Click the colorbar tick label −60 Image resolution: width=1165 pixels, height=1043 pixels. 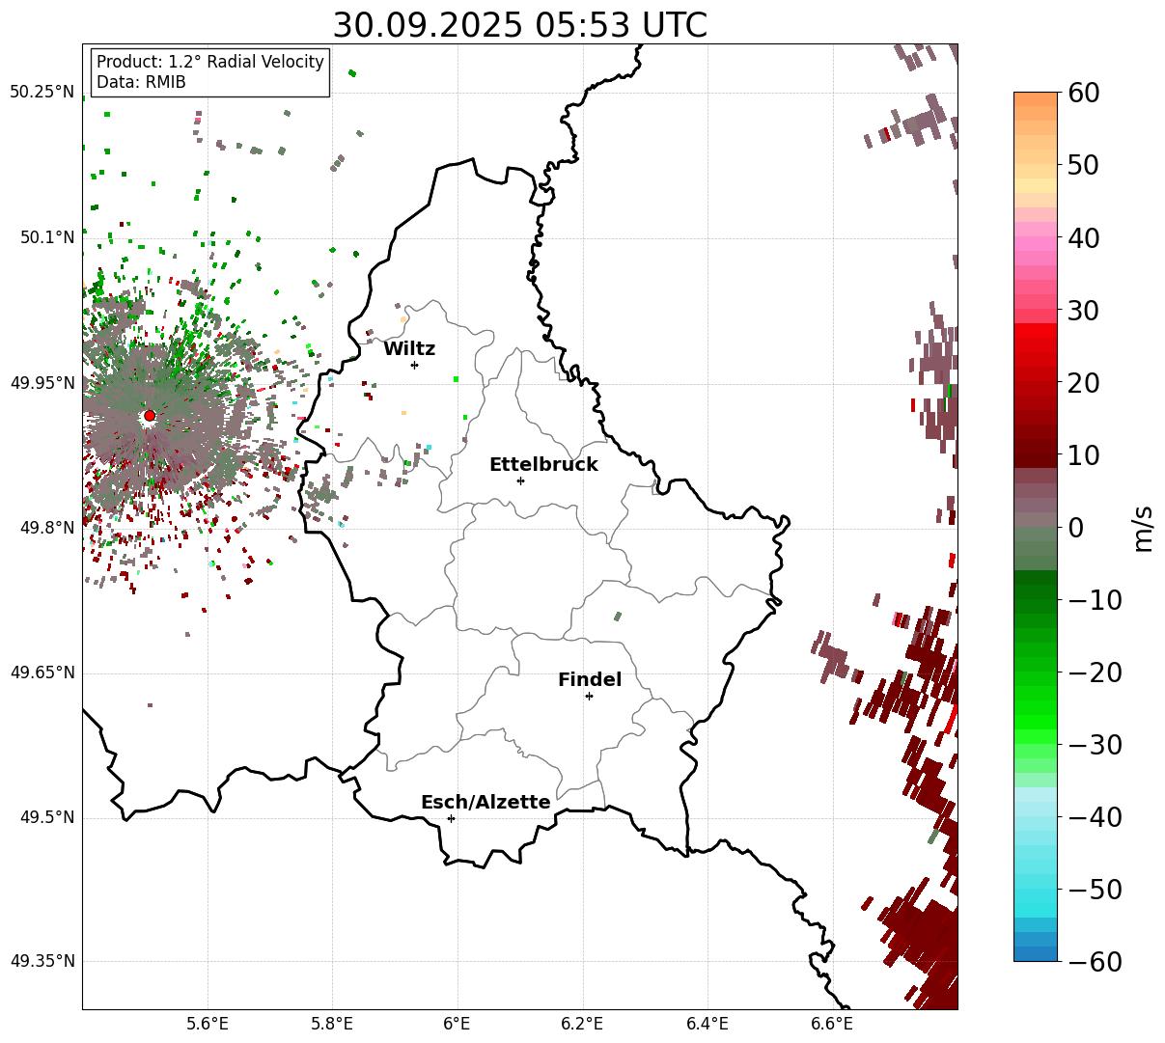click(1094, 962)
